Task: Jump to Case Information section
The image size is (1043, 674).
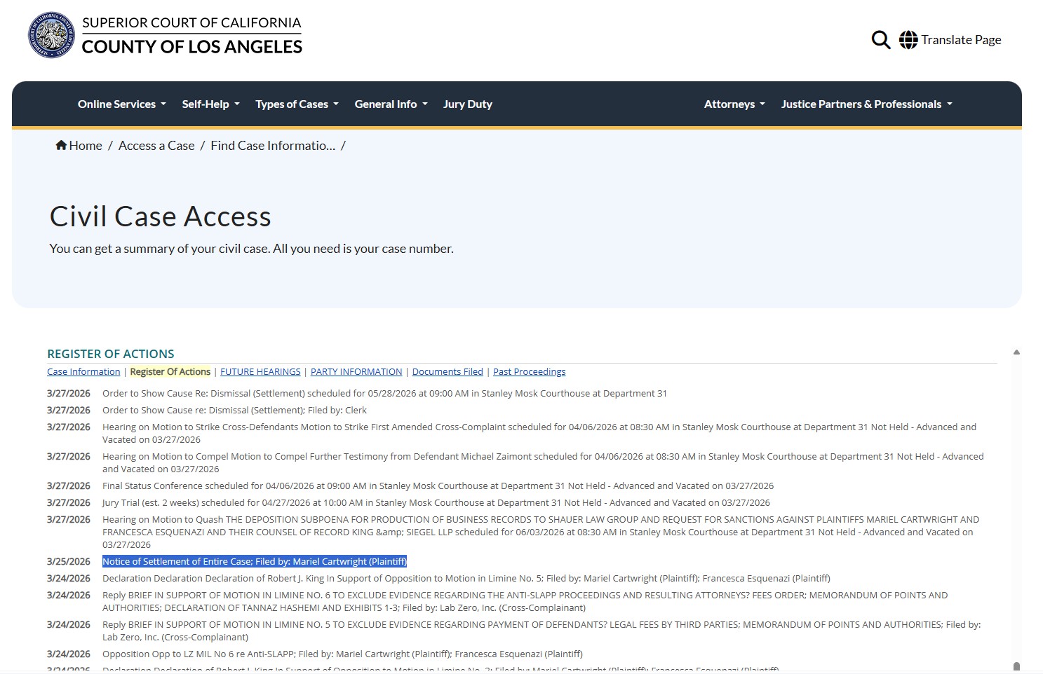Action: (83, 372)
